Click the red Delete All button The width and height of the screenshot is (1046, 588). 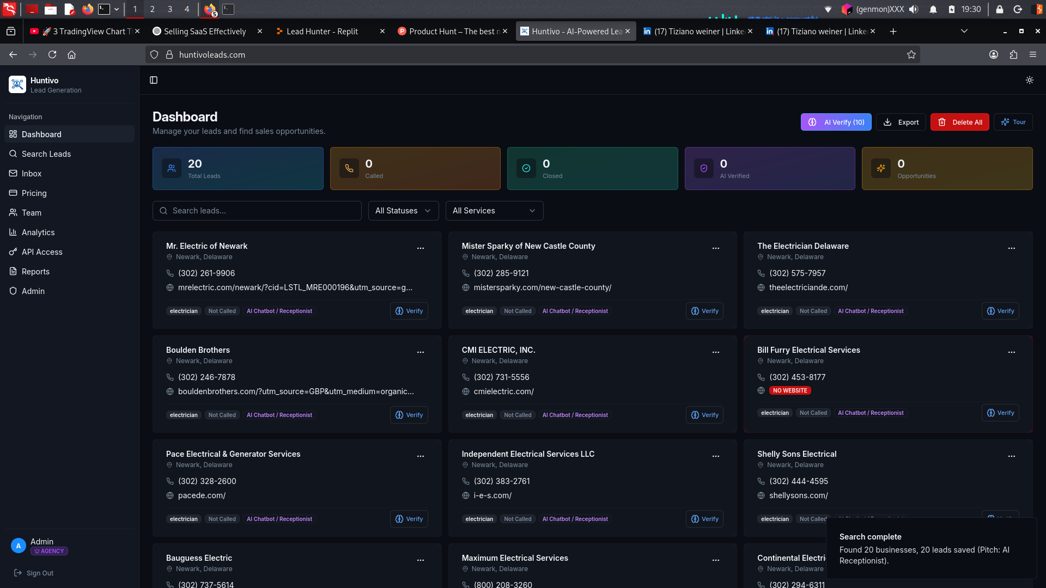pos(959,122)
